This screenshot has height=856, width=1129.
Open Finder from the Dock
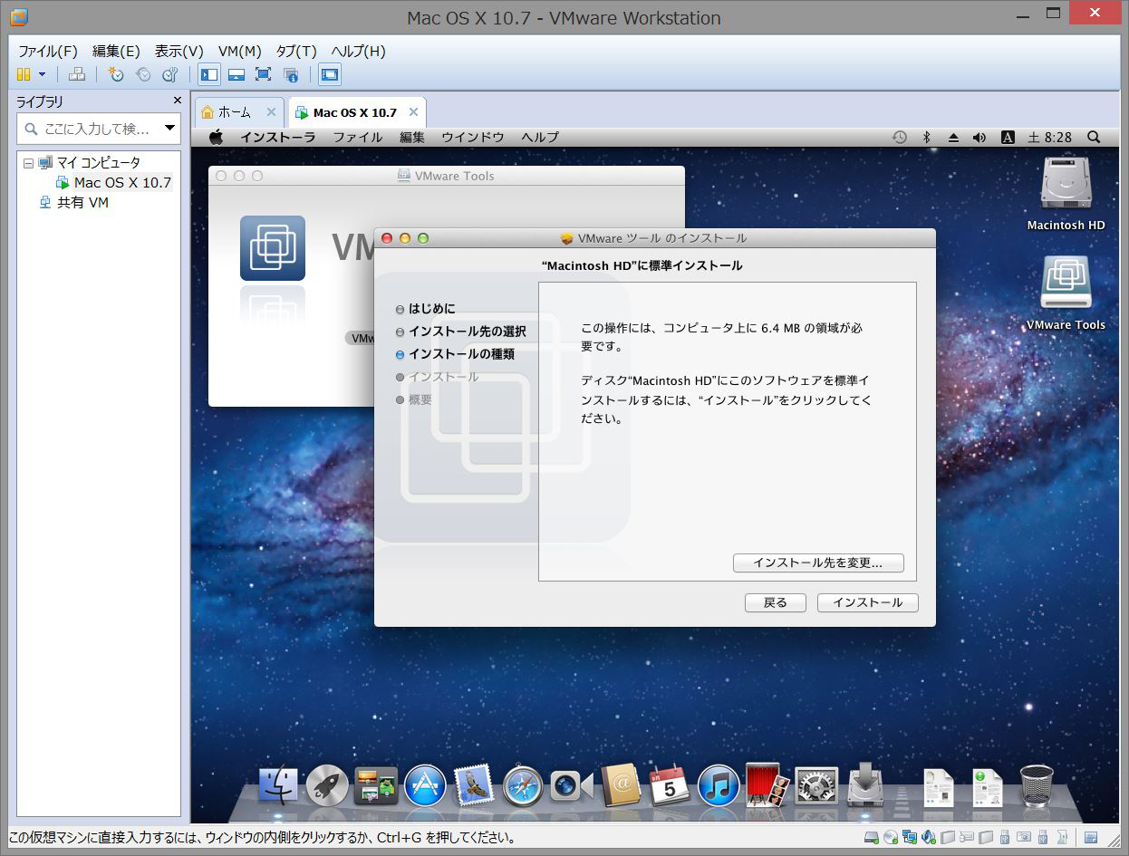click(x=278, y=784)
